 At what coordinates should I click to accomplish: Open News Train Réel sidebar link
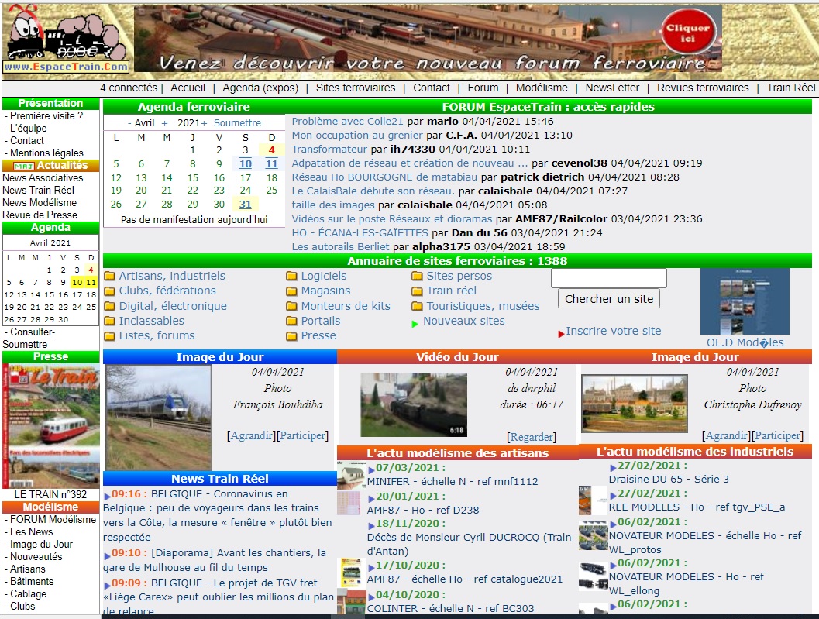pyautogui.click(x=38, y=190)
